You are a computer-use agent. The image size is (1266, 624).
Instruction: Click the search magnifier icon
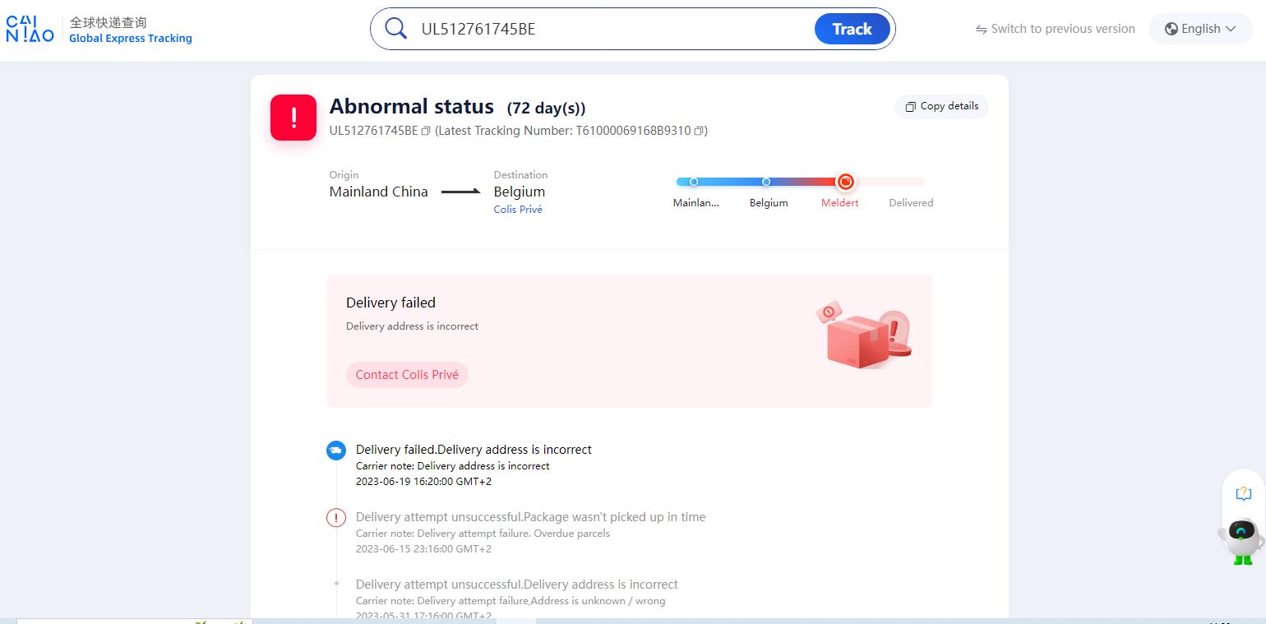396,29
